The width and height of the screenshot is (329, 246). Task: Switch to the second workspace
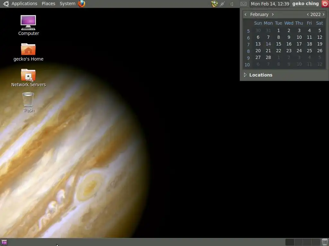(x=298, y=242)
